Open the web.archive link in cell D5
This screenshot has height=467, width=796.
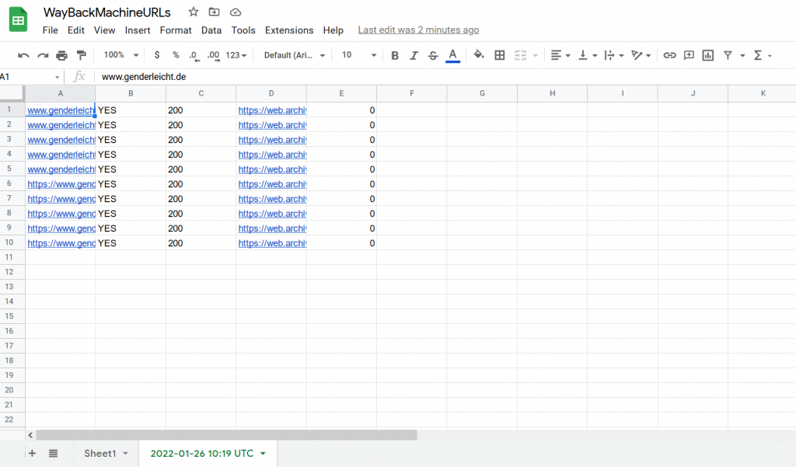pyautogui.click(x=272, y=169)
